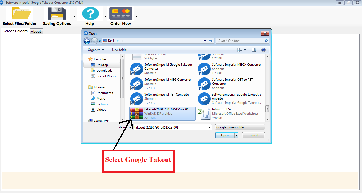This screenshot has width=362, height=193.
Task: Expand the File name dropdown arrow
Action: [210, 128]
